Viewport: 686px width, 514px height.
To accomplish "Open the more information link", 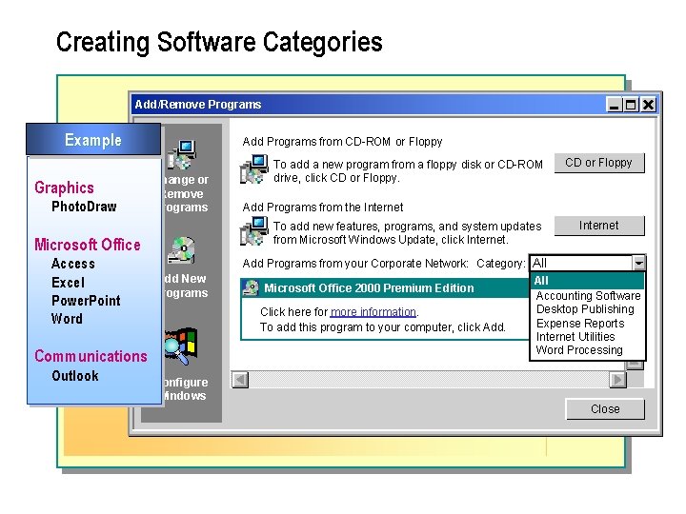I will pyautogui.click(x=373, y=311).
